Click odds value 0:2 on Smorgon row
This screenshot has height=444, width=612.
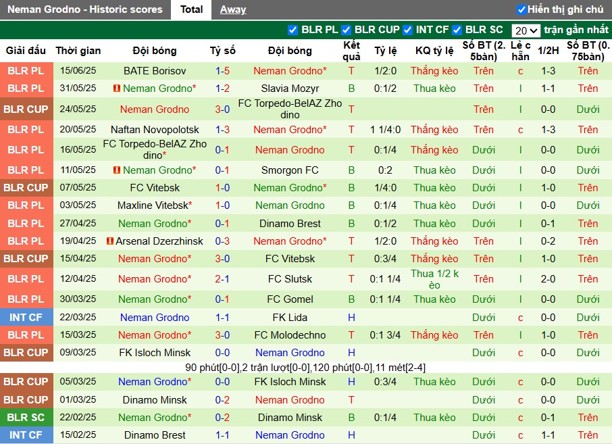click(385, 170)
